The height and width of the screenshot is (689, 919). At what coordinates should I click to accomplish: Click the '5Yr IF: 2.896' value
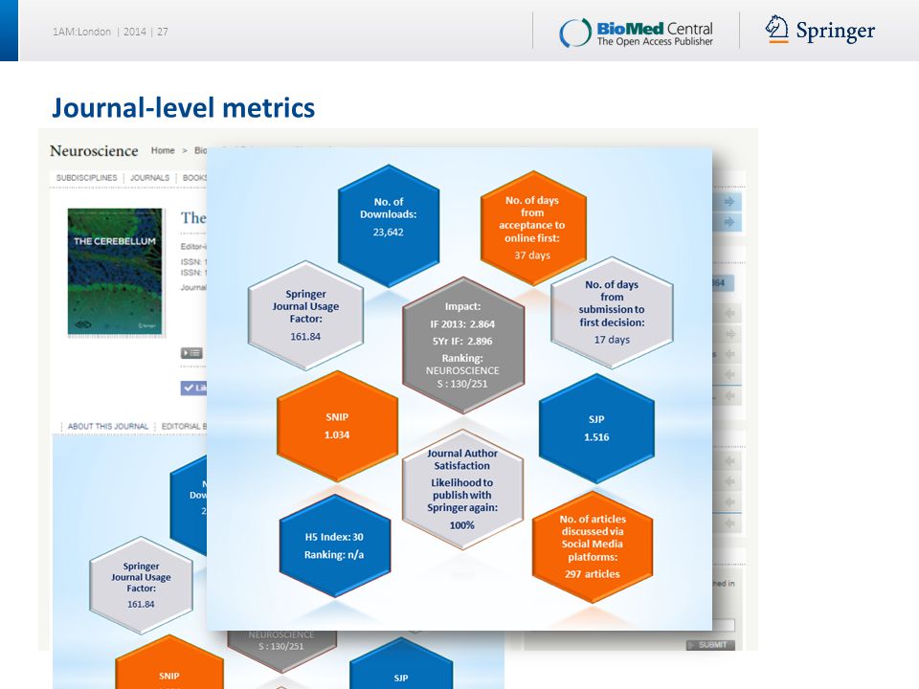462,341
